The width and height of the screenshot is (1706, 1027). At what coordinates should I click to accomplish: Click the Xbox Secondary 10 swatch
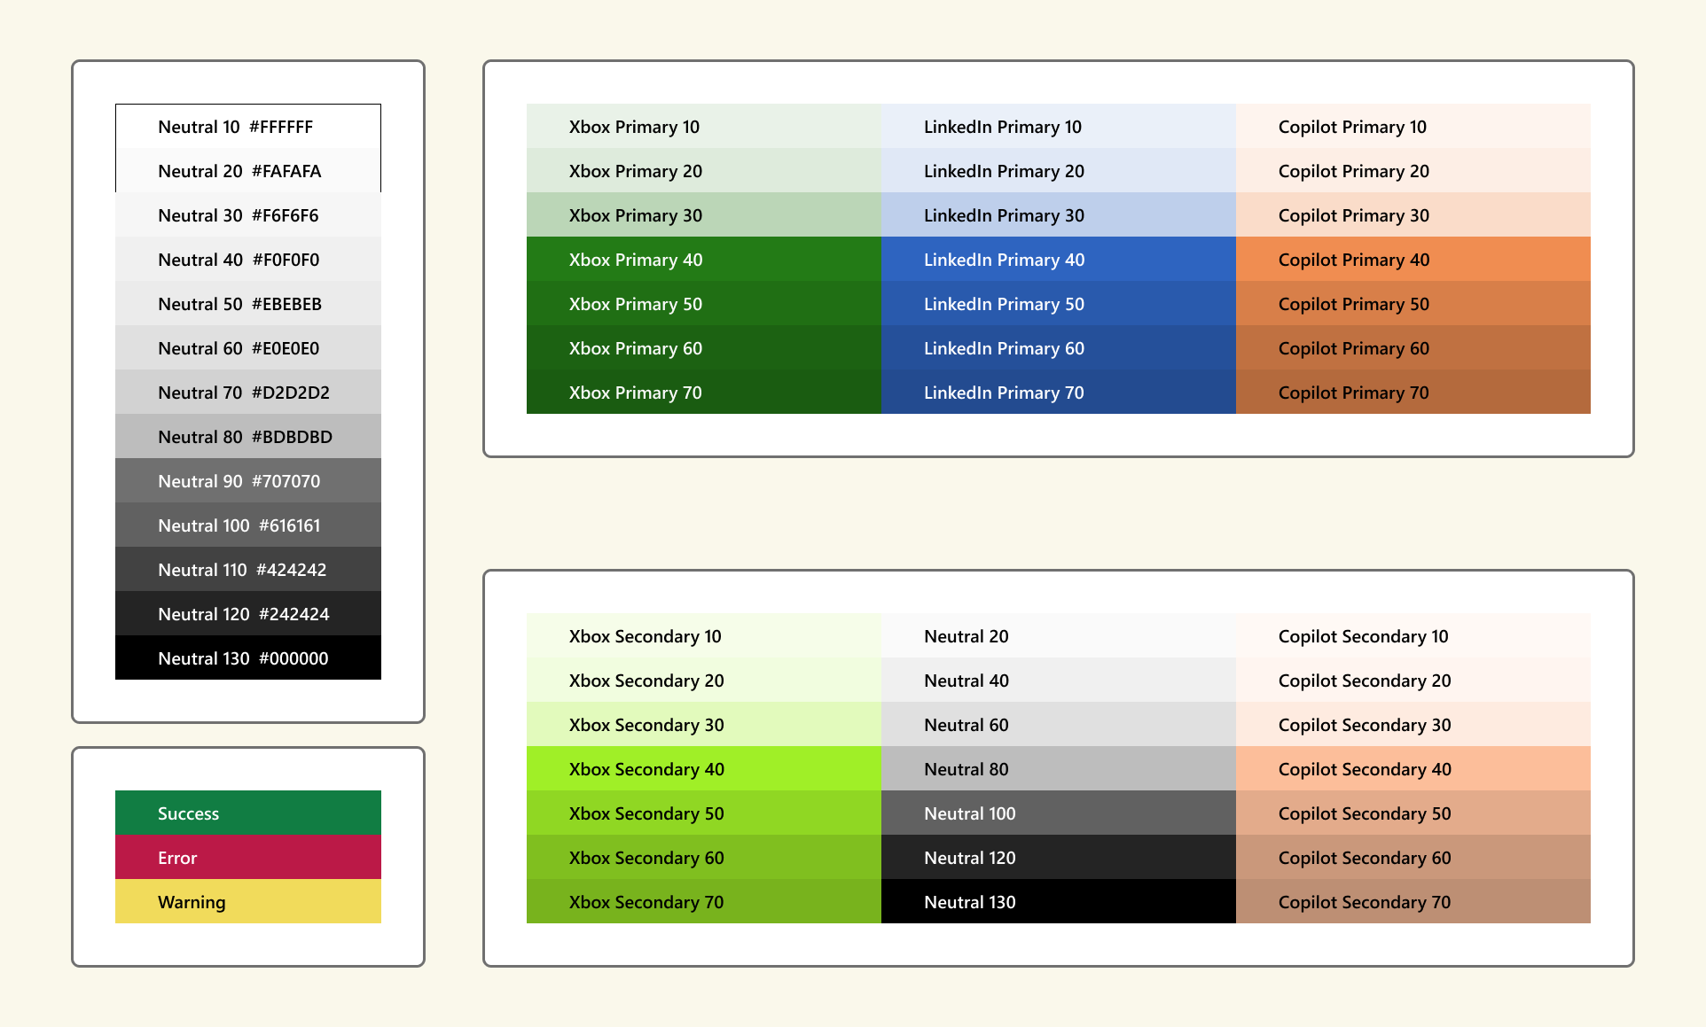703,636
